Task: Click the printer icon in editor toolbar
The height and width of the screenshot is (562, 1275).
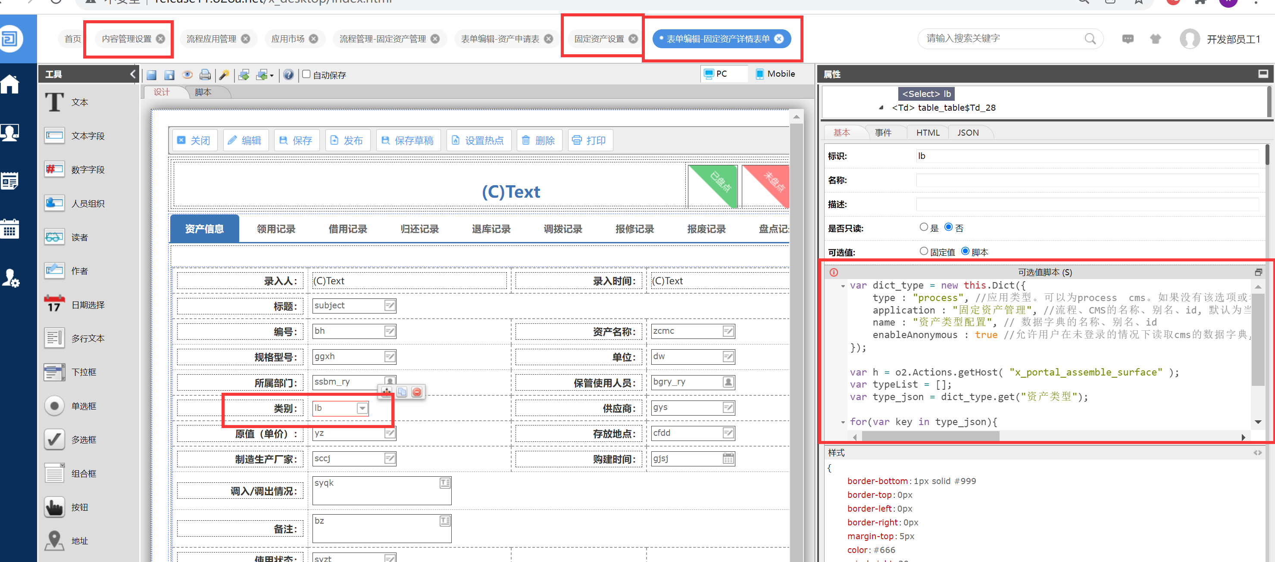Action: (x=205, y=75)
